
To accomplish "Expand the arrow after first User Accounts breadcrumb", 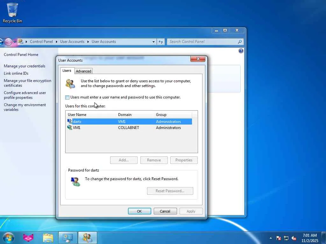I will [88, 42].
